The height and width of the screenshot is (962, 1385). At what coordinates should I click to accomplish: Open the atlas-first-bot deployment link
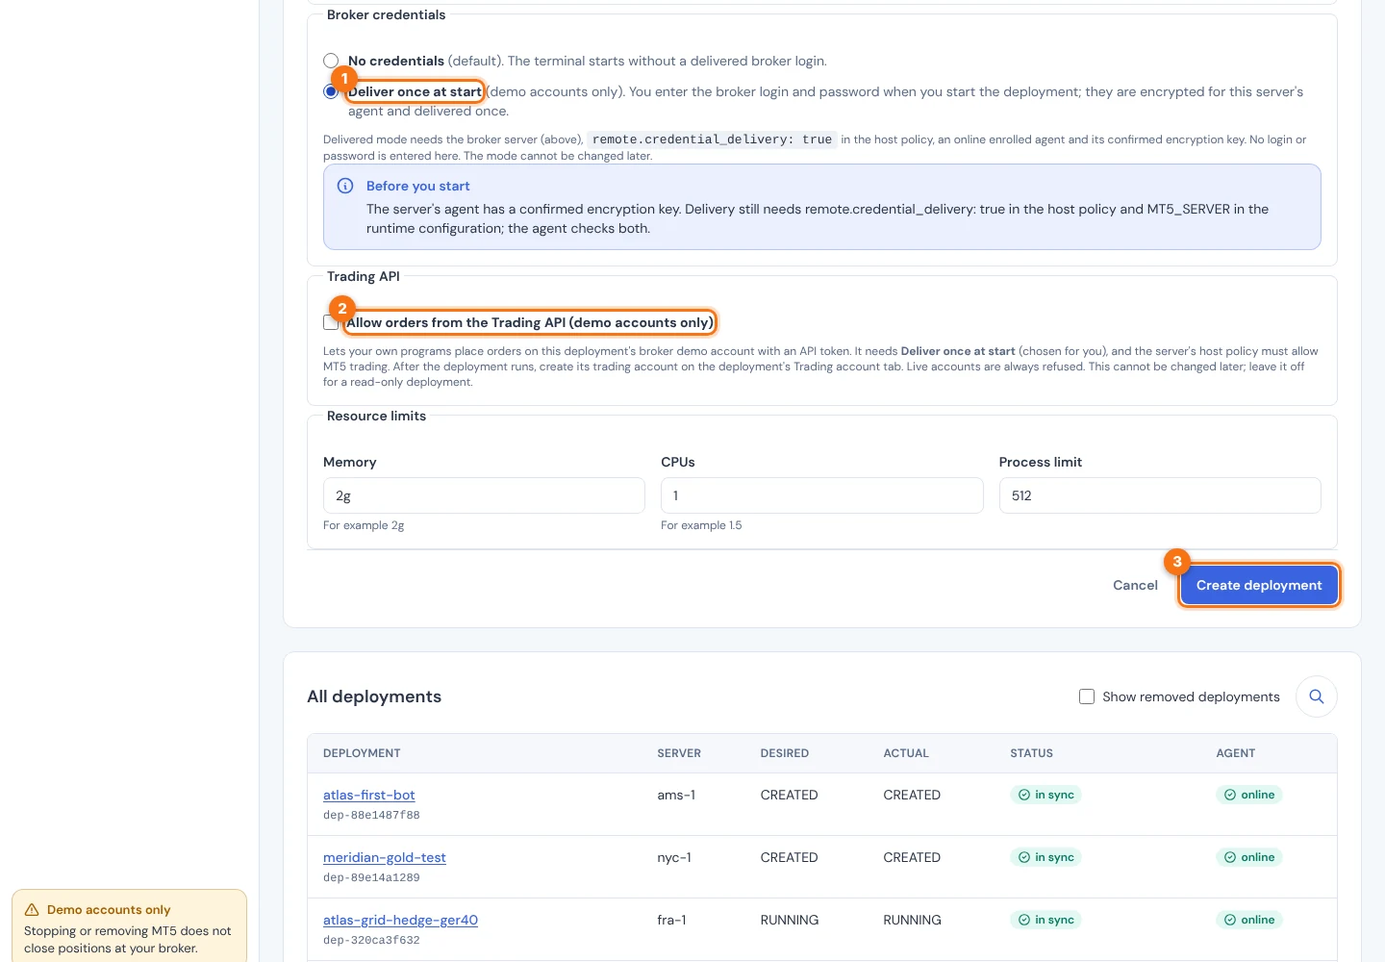369,795
